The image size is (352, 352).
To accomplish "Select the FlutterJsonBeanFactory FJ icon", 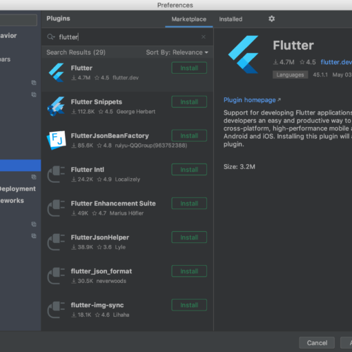I will click(57, 140).
